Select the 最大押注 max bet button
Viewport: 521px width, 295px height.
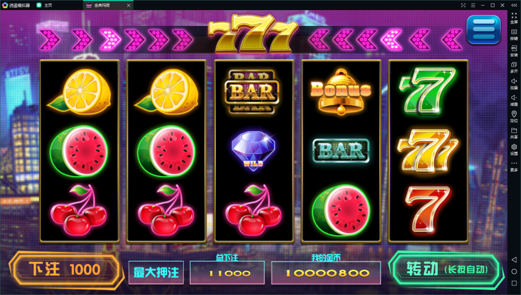pos(156,273)
